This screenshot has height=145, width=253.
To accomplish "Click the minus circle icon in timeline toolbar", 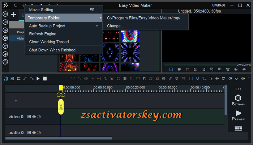I will [243, 79].
